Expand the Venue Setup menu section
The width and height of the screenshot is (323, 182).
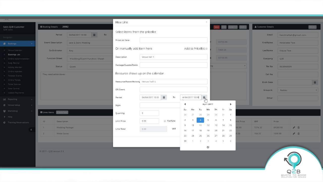pyautogui.click(x=18, y=105)
